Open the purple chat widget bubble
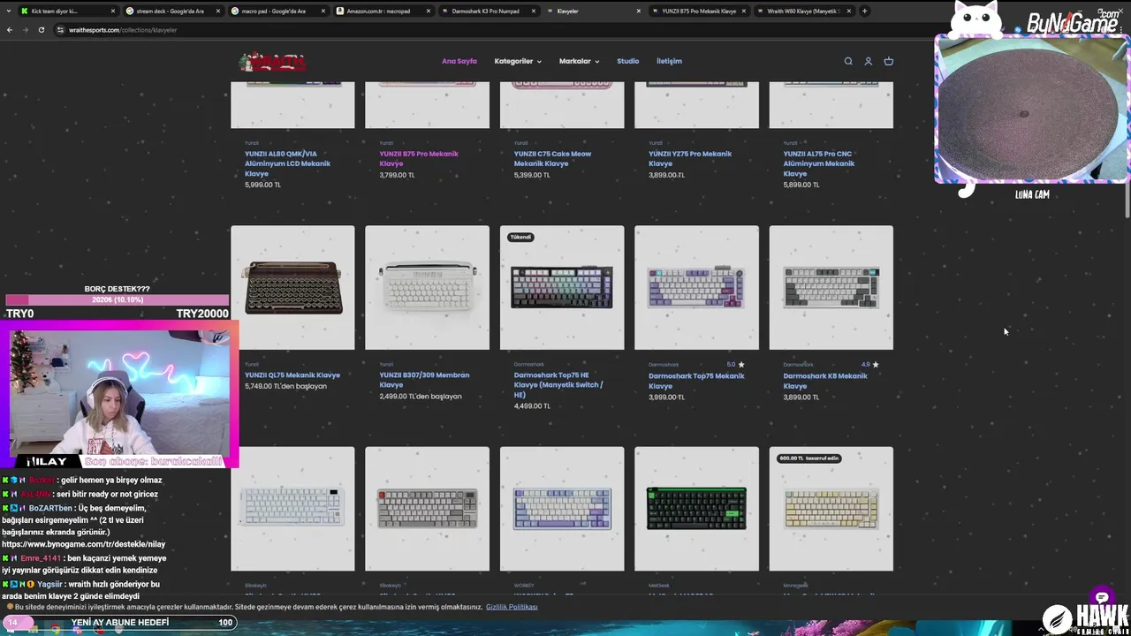Image resolution: width=1131 pixels, height=636 pixels. (x=1101, y=597)
